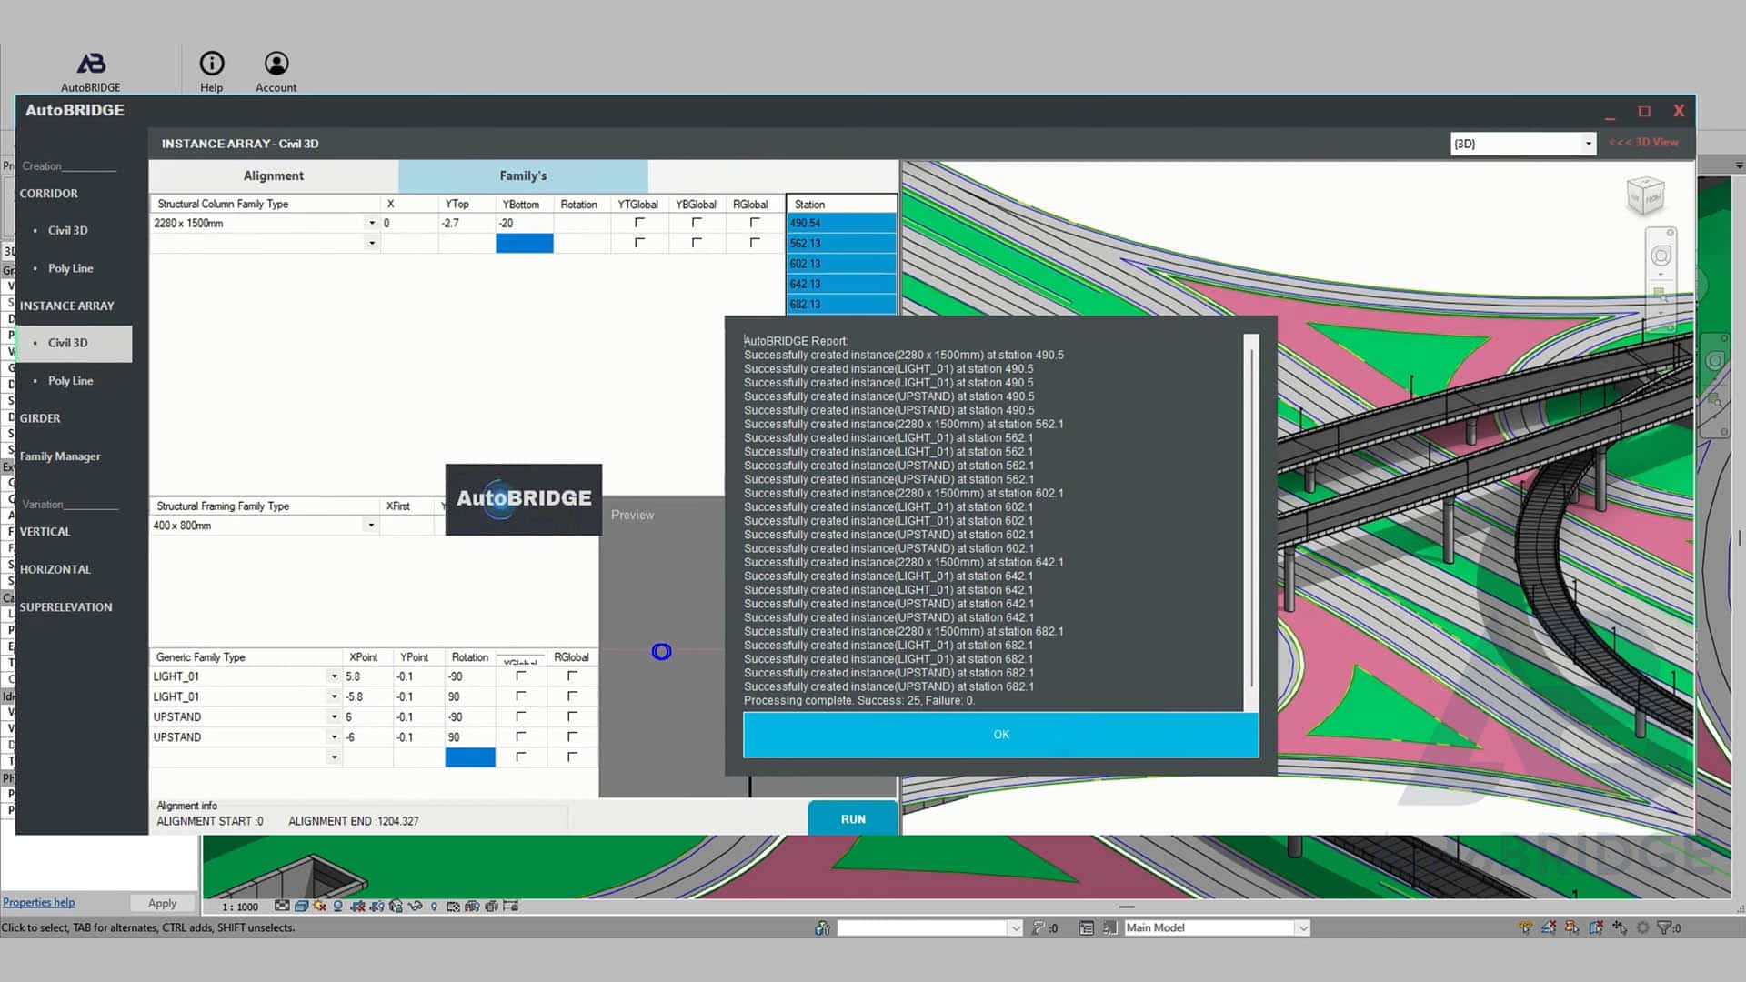Select Civil 3D under CORRIDOR
Image resolution: width=1746 pixels, height=982 pixels.
[67, 231]
